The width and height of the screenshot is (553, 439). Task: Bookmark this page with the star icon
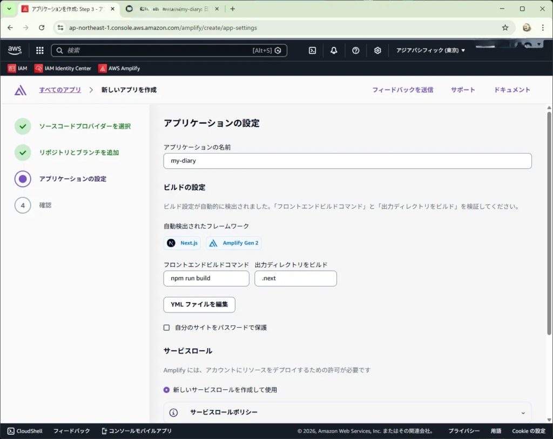coord(505,28)
